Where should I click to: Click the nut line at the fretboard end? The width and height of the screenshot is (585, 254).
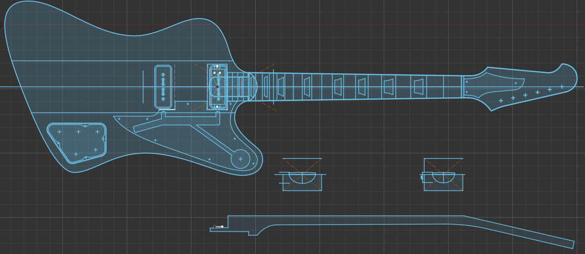point(462,85)
